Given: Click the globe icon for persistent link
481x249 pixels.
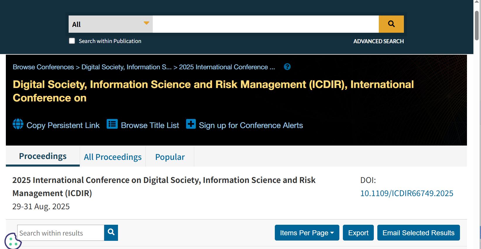Looking at the screenshot, I should pos(18,124).
